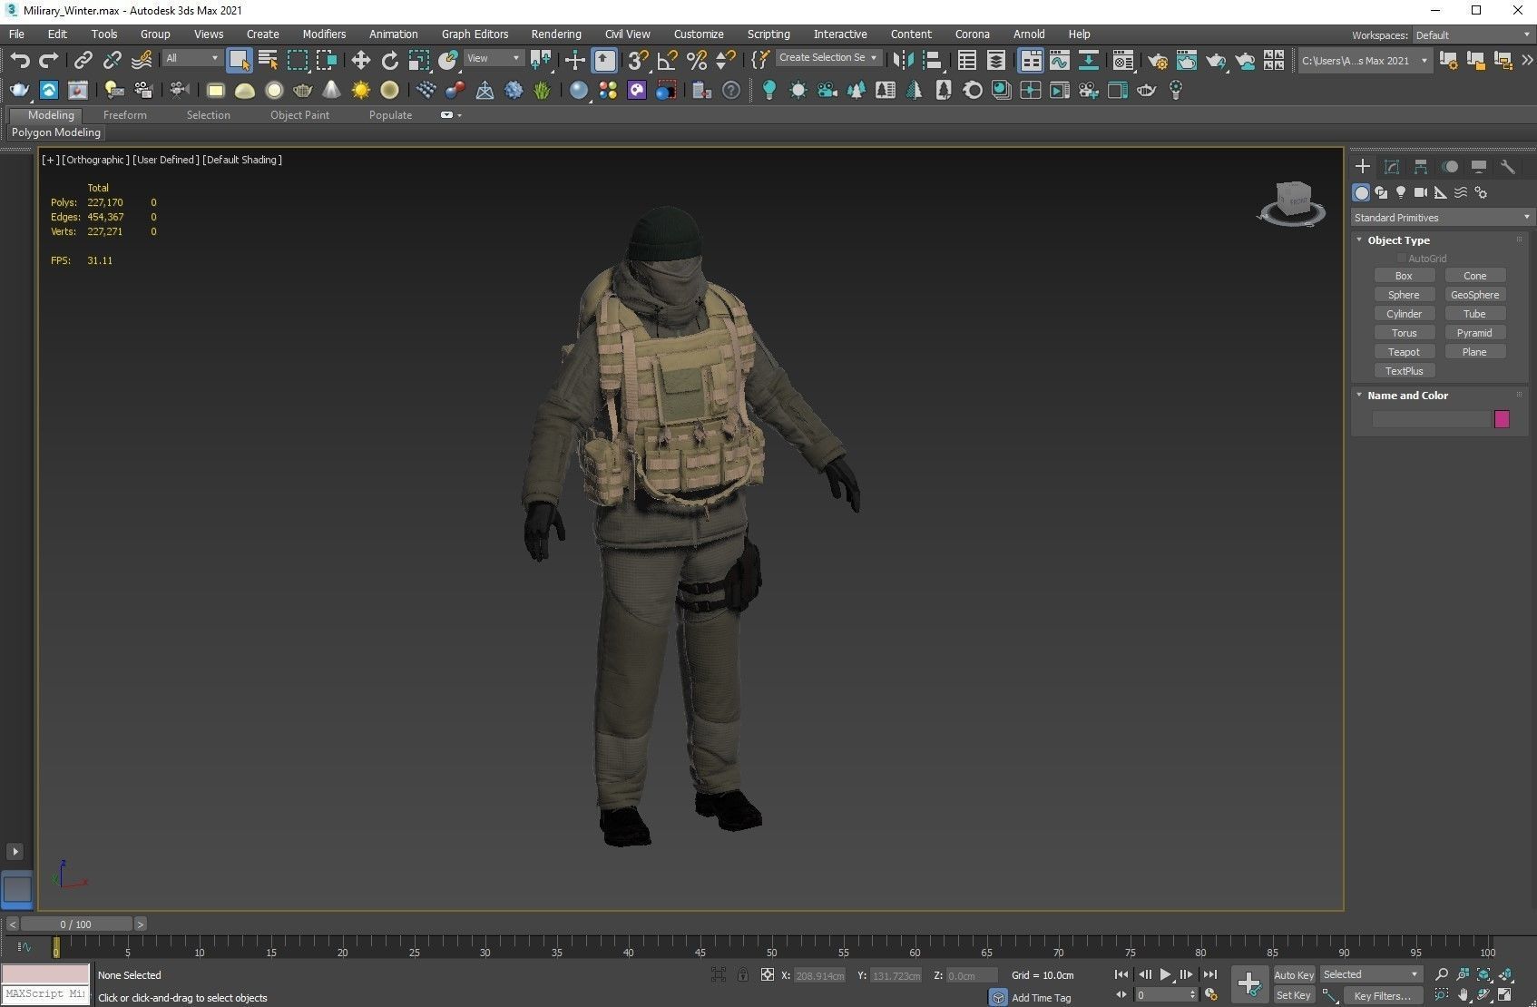Image resolution: width=1537 pixels, height=1007 pixels.
Task: Click the TextPlus button
Action: click(1404, 371)
